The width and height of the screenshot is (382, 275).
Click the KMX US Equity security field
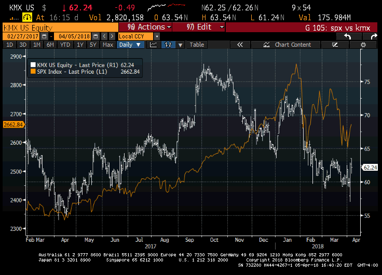click(60, 27)
